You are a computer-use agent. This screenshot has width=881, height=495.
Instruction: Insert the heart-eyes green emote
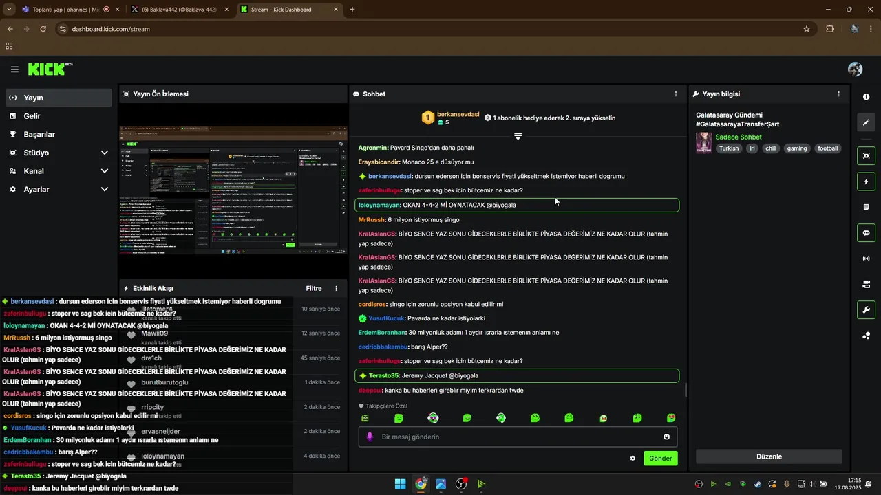(672, 418)
